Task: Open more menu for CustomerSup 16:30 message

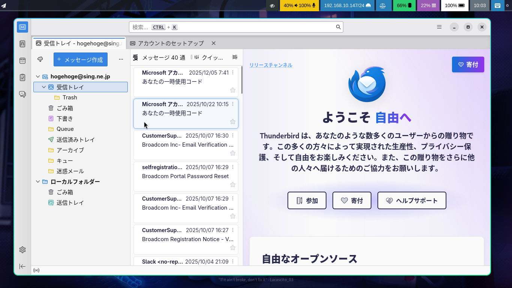Action: tap(233, 136)
